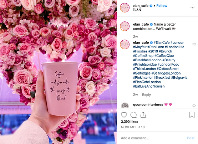
Task: Save the post with bookmark icon
Action: 192,115
